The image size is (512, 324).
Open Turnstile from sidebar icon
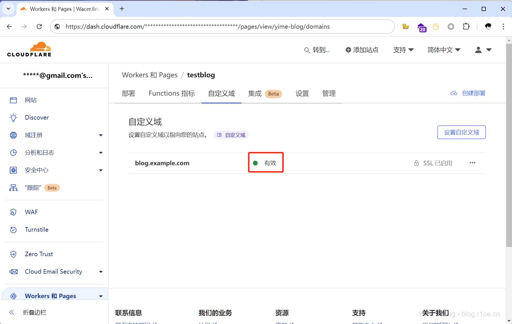pyautogui.click(x=13, y=230)
